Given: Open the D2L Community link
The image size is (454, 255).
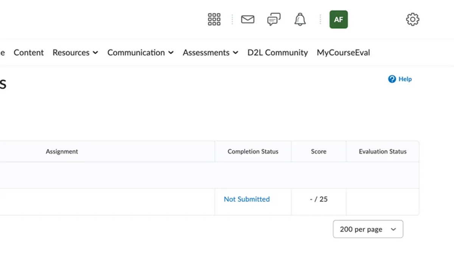Looking at the screenshot, I should (x=278, y=53).
